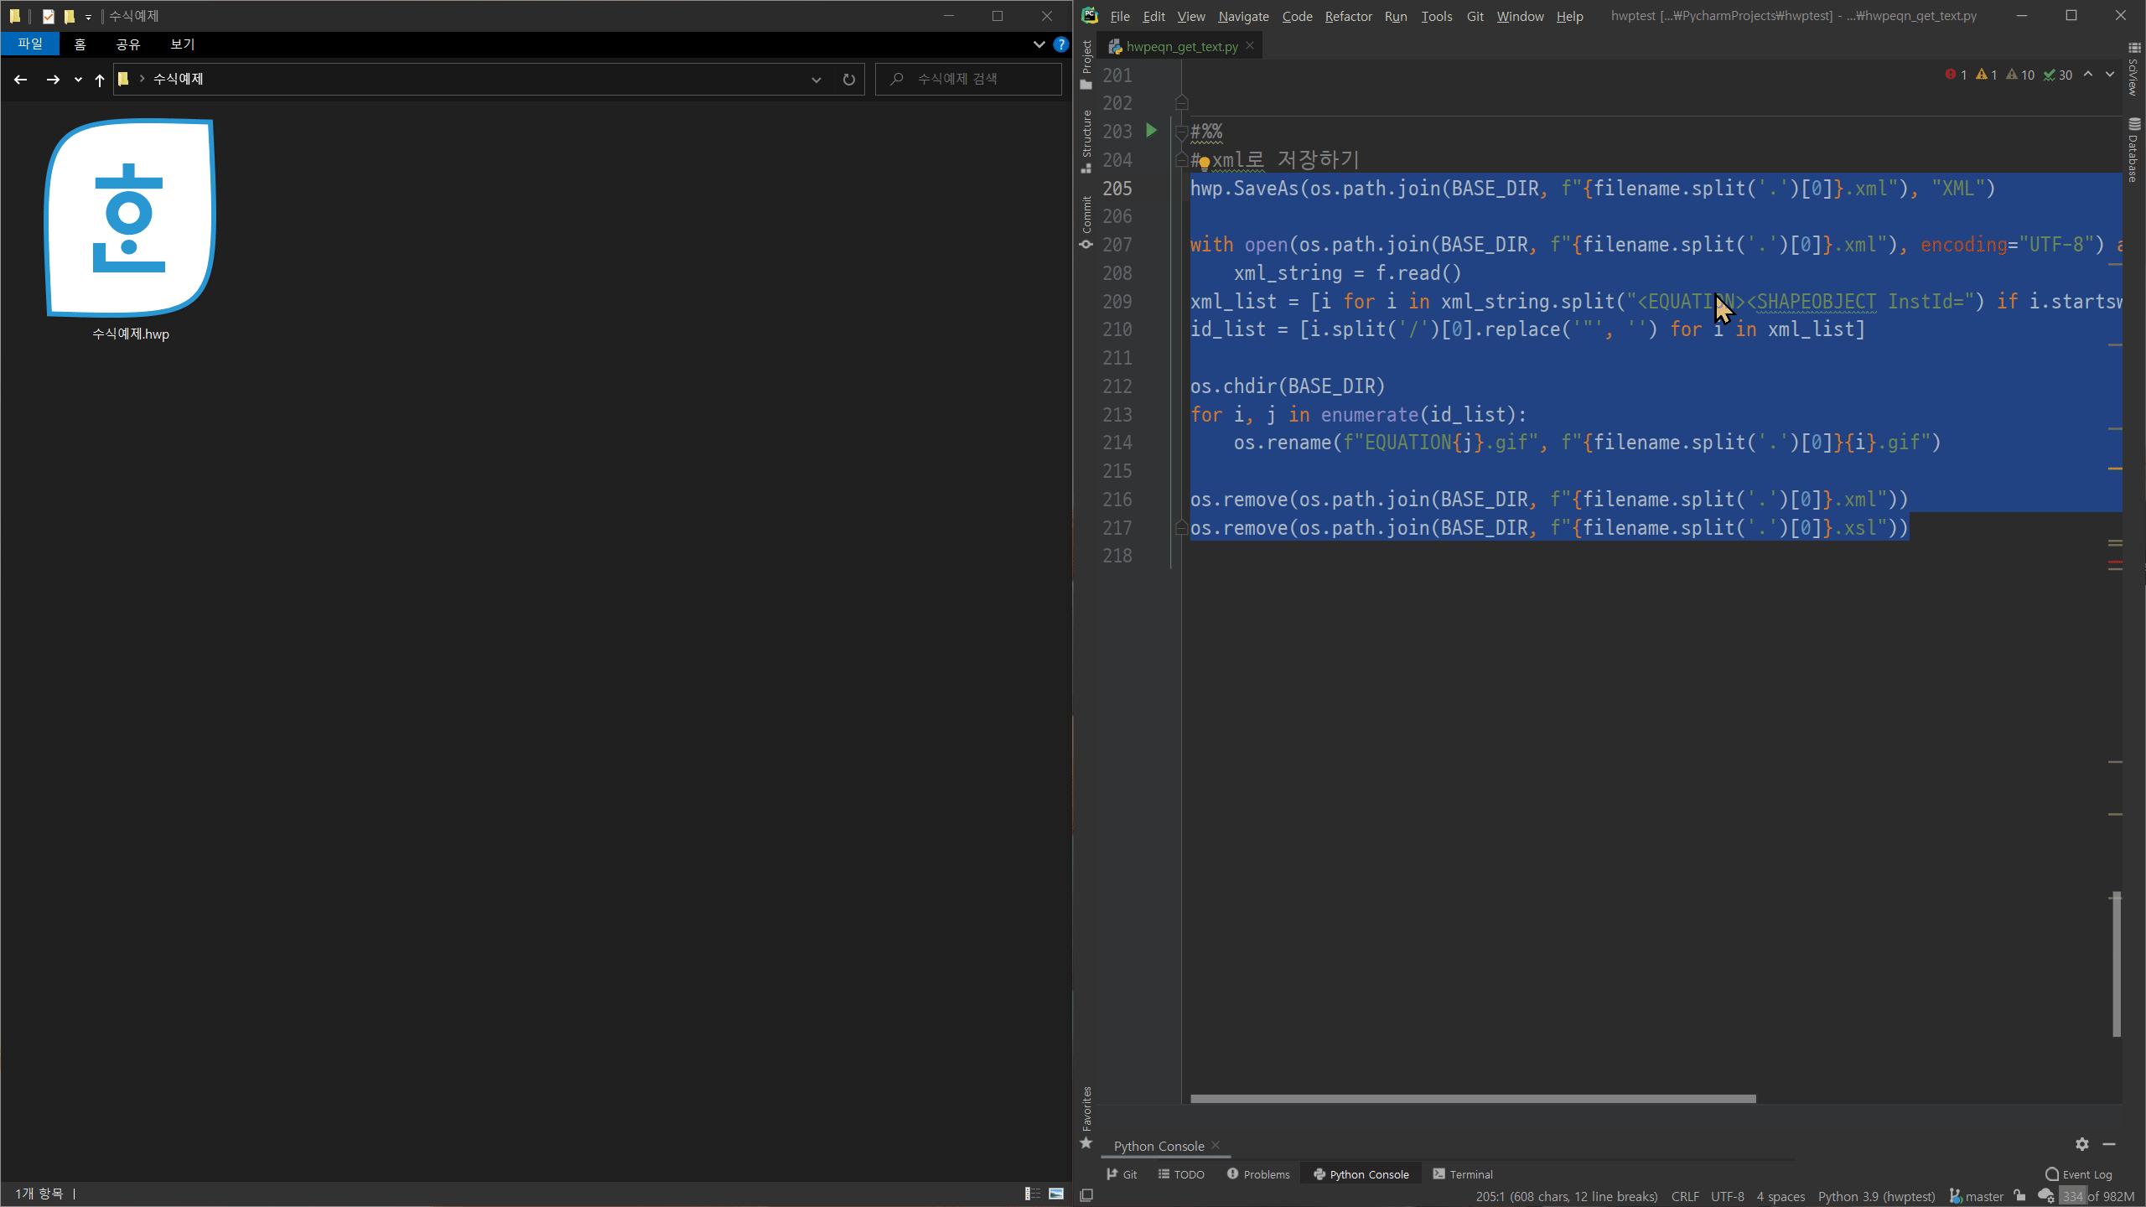The image size is (2146, 1207).
Task: Go up one folder level in Explorer
Action: [100, 80]
